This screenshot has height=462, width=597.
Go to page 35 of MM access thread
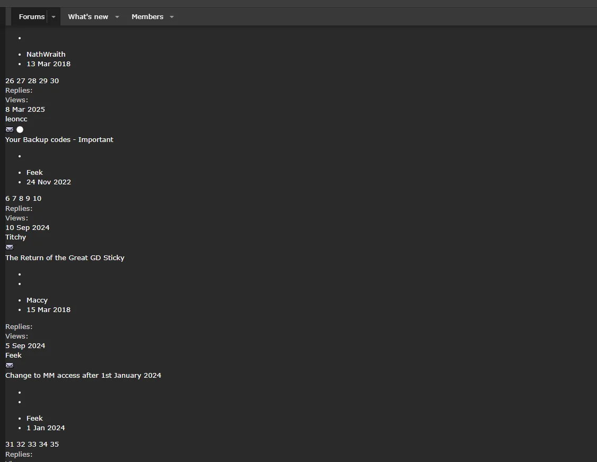pyautogui.click(x=55, y=444)
